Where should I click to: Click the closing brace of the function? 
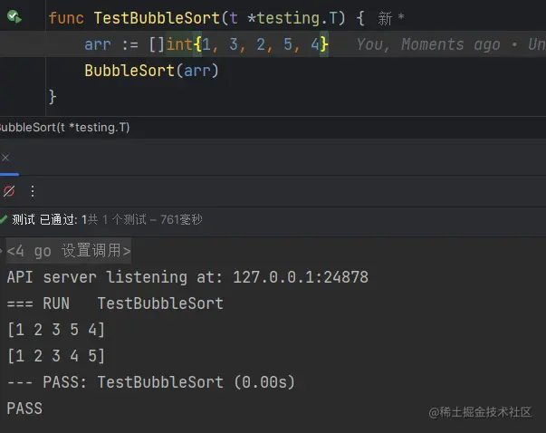[53, 97]
